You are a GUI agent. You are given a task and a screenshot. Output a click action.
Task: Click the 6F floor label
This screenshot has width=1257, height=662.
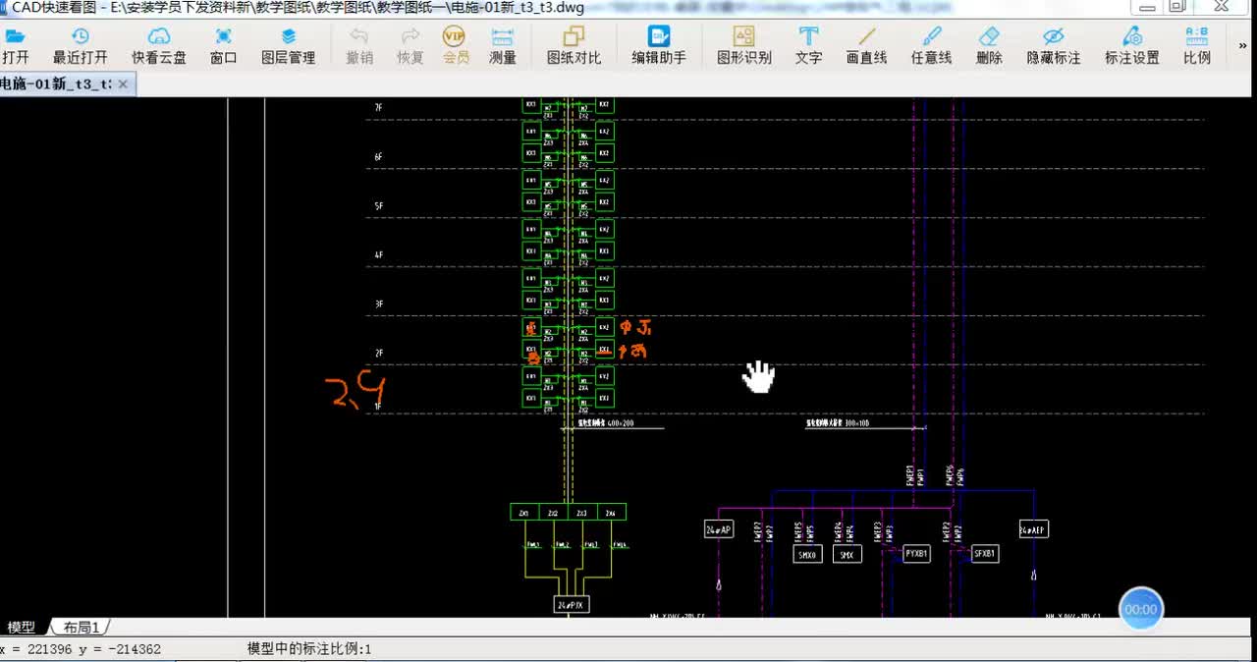click(x=379, y=157)
